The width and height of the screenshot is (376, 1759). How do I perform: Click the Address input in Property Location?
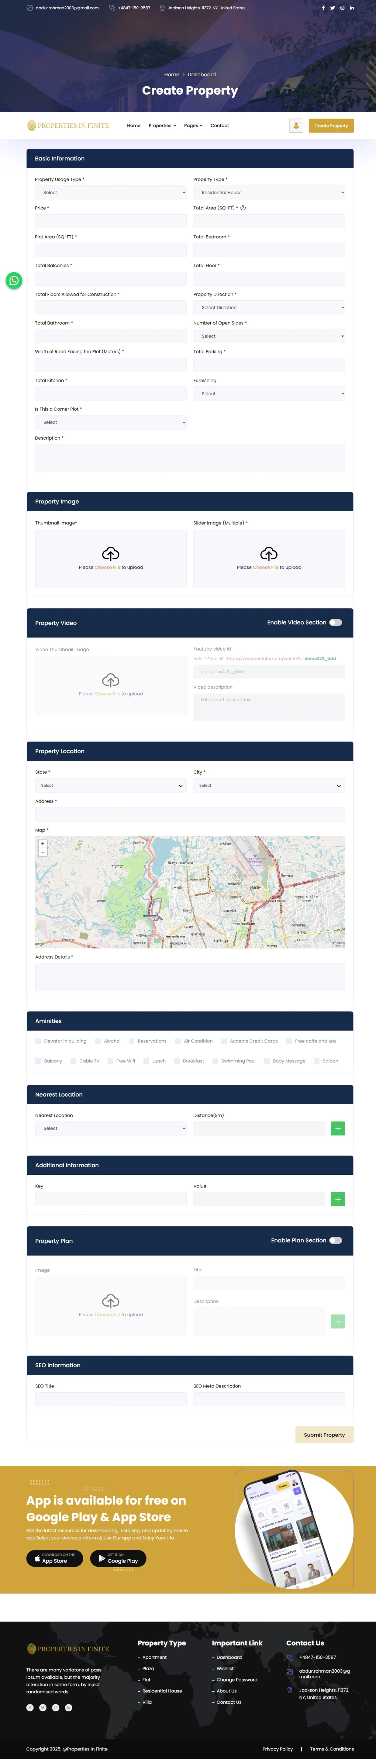(x=190, y=815)
